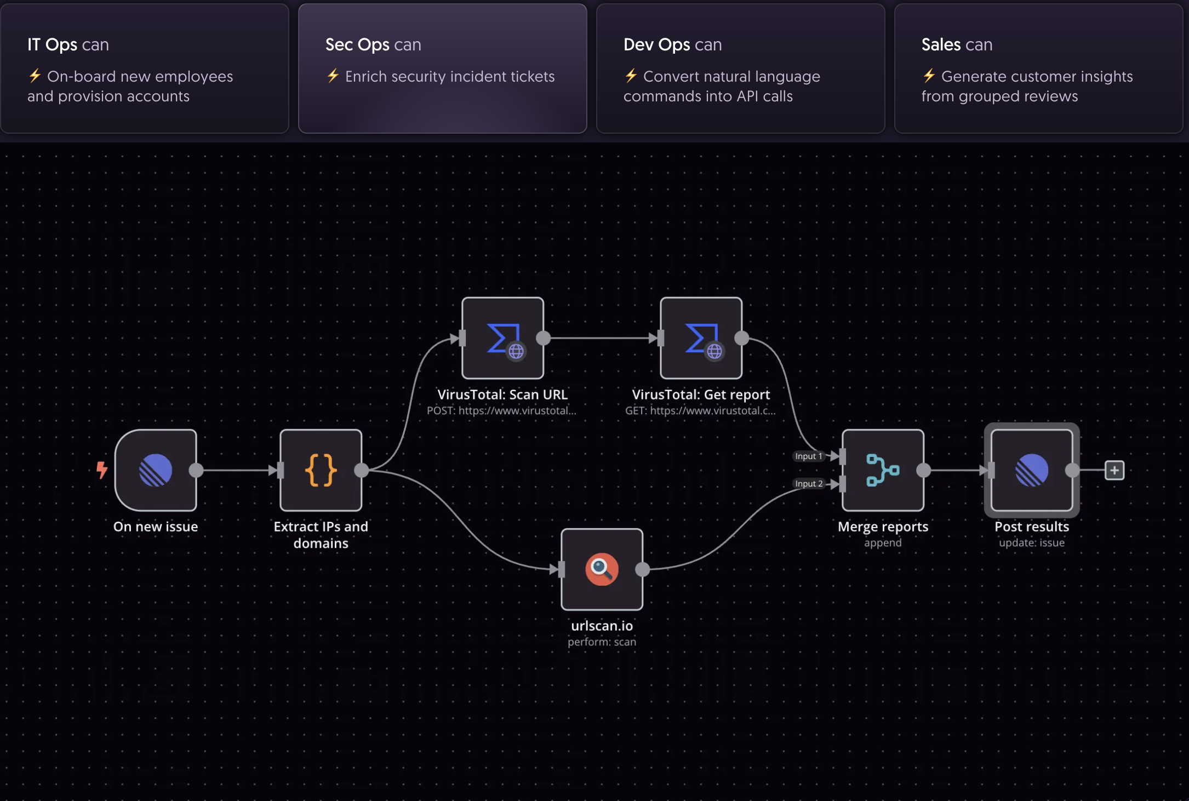1189x801 pixels.
Task: Click 'On-board new employees' description text
Action: click(130, 86)
